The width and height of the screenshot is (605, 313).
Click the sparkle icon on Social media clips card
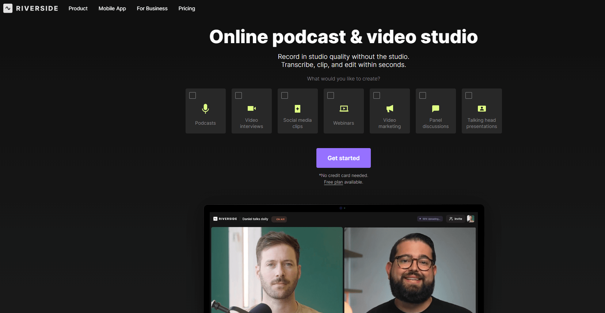tap(298, 109)
